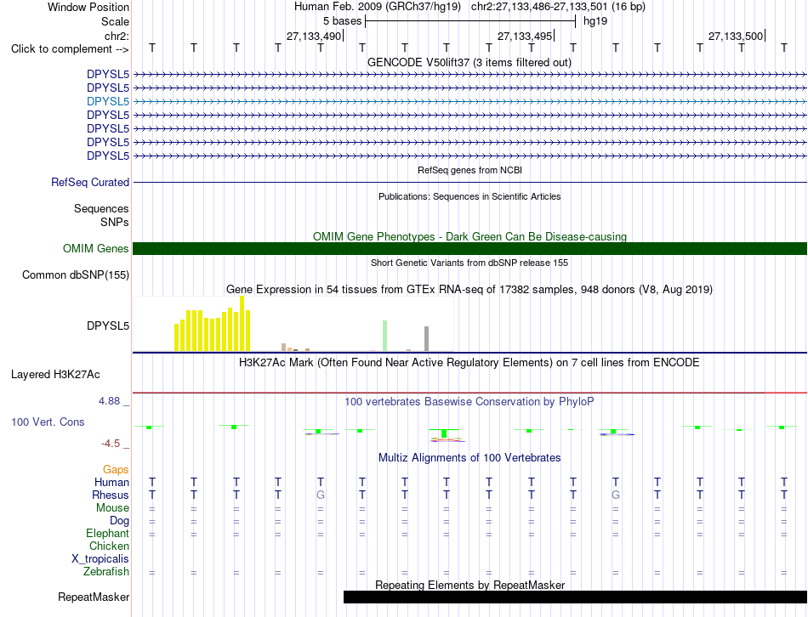Screen dimensions: 808x617
Task: Click the X_tropicalis alignment row label
Action: click(100, 559)
